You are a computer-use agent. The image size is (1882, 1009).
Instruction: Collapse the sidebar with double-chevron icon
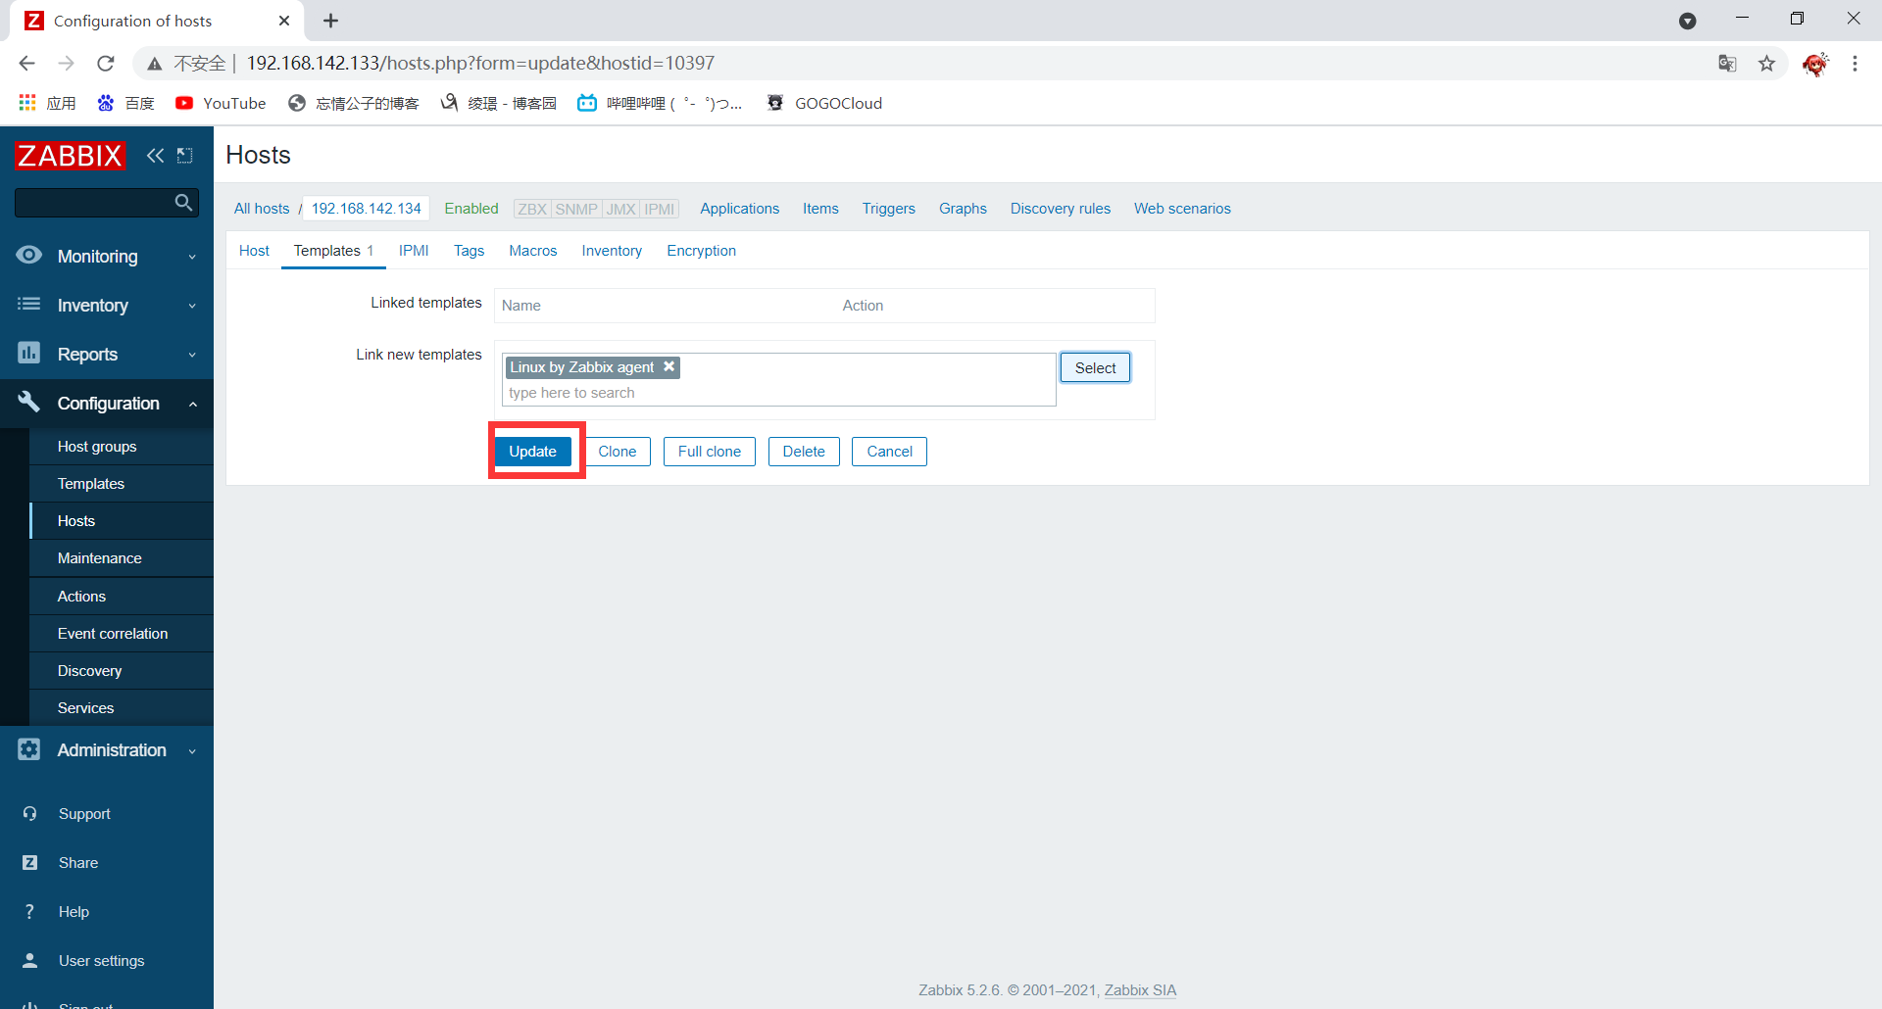pos(155,155)
